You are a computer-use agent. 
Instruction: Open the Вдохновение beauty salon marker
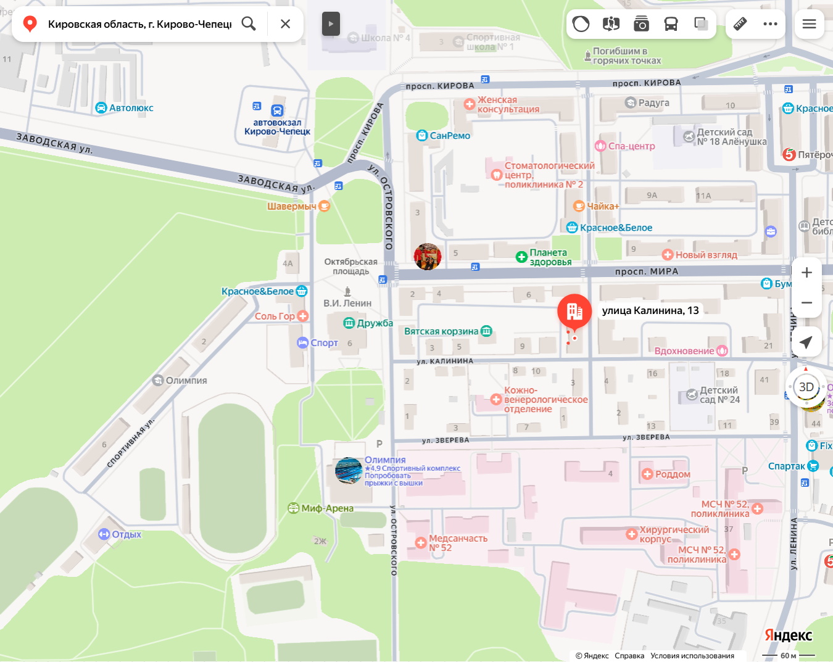tap(722, 351)
